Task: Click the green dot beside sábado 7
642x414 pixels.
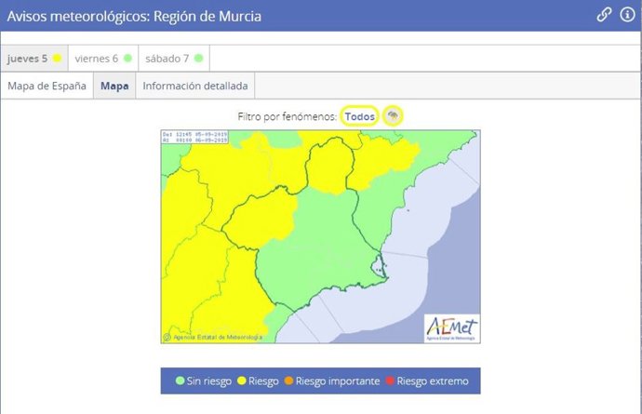Action: click(x=198, y=59)
